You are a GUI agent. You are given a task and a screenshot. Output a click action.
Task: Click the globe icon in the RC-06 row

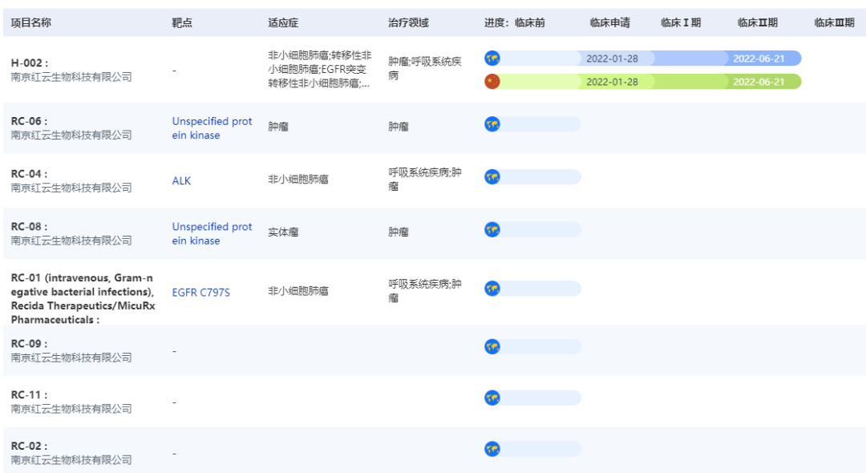(x=492, y=124)
